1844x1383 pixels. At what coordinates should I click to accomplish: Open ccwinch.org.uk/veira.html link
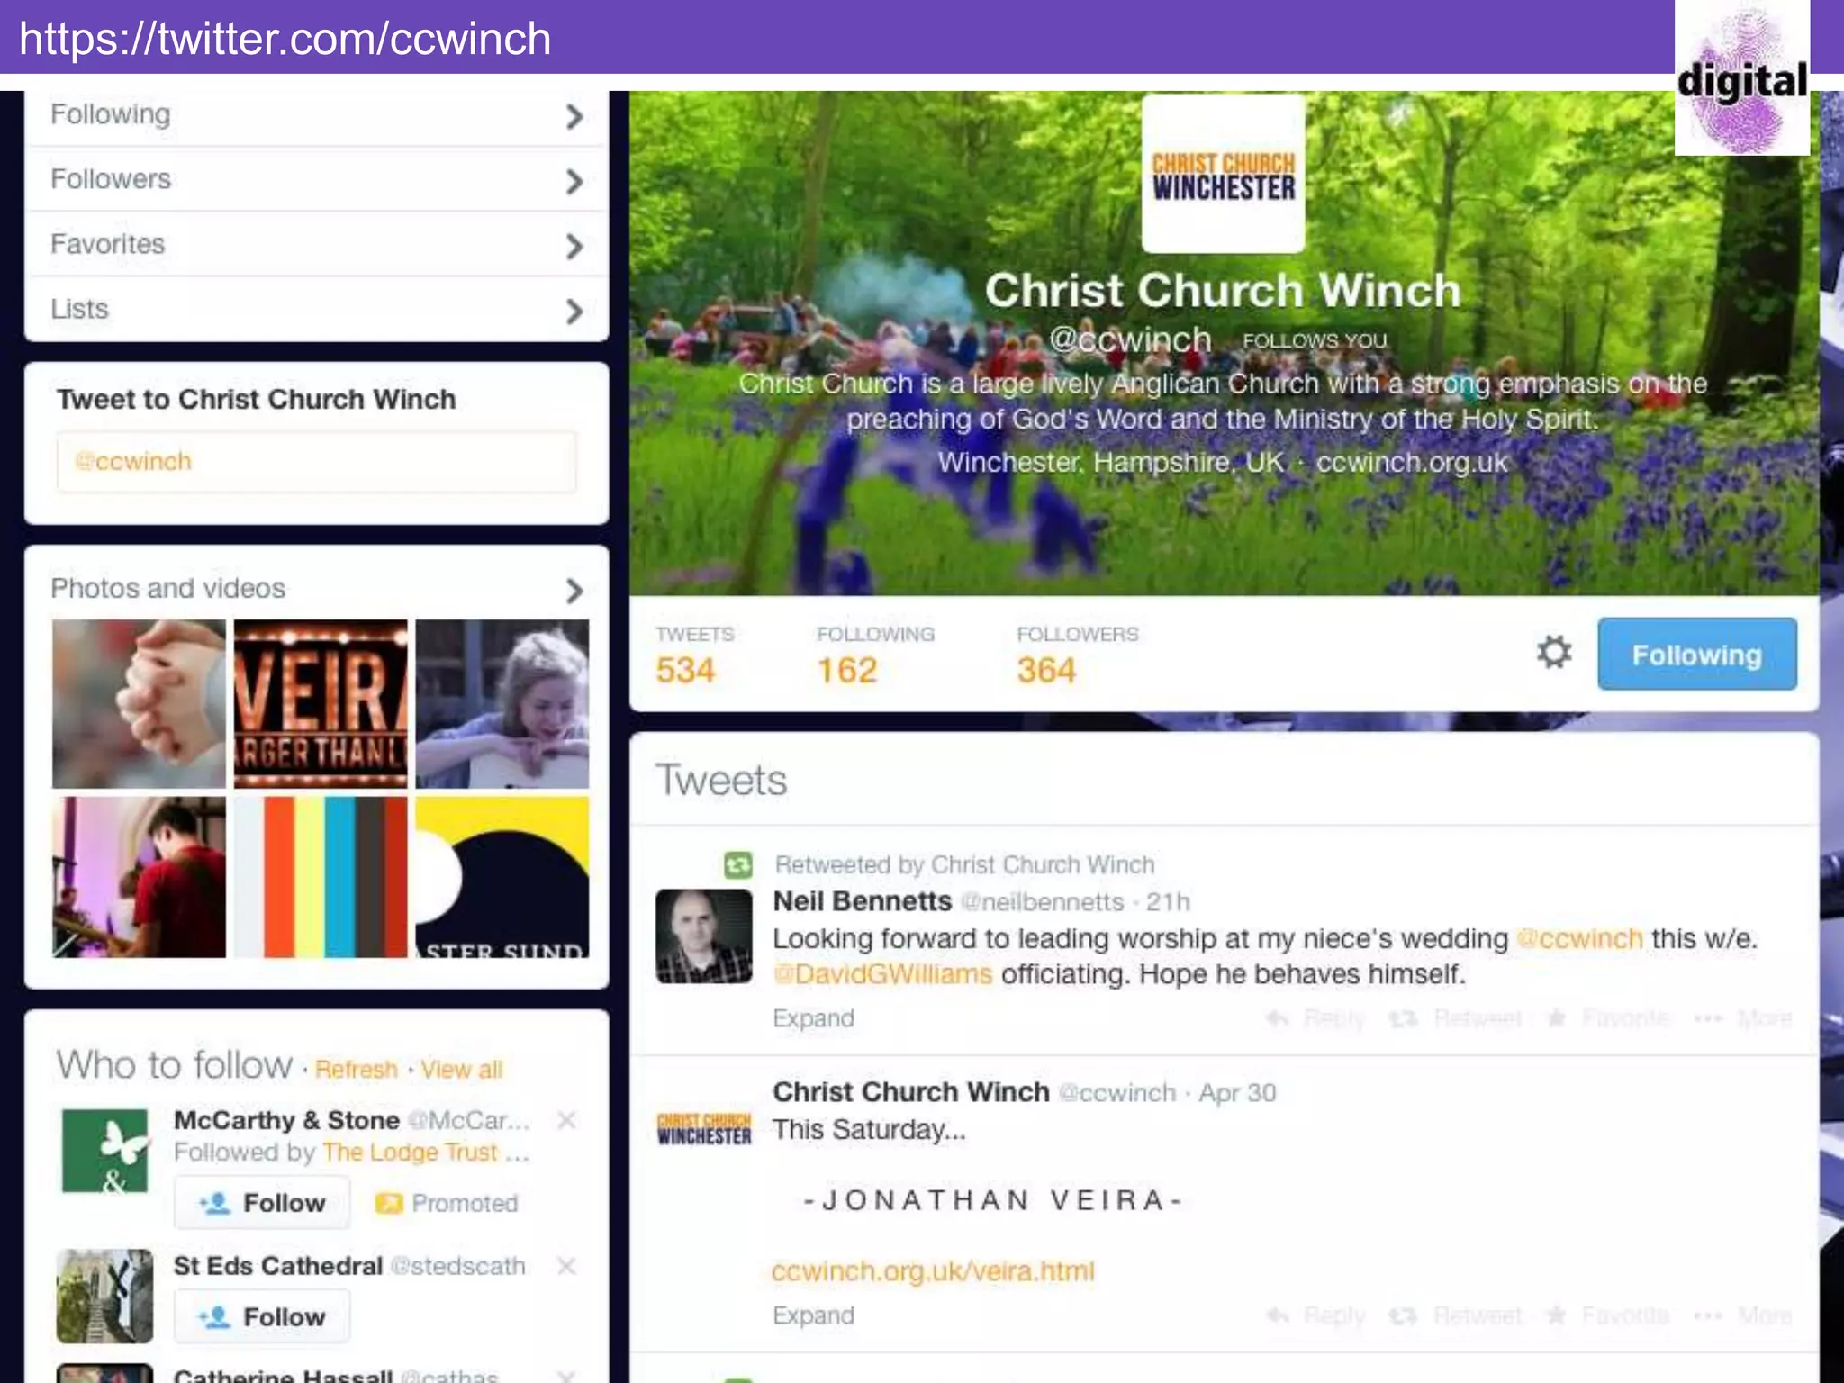tap(933, 1271)
